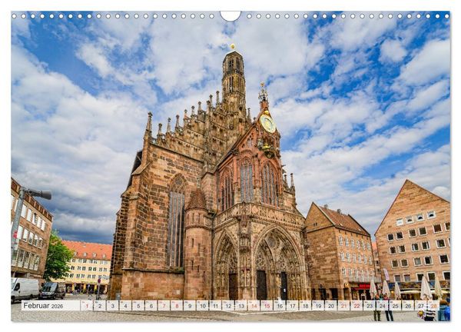Select day 18 in the calendar strip
The image size is (461, 332).
click(305, 306)
